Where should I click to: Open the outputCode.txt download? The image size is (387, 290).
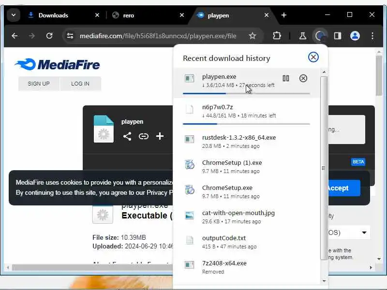[246, 242]
